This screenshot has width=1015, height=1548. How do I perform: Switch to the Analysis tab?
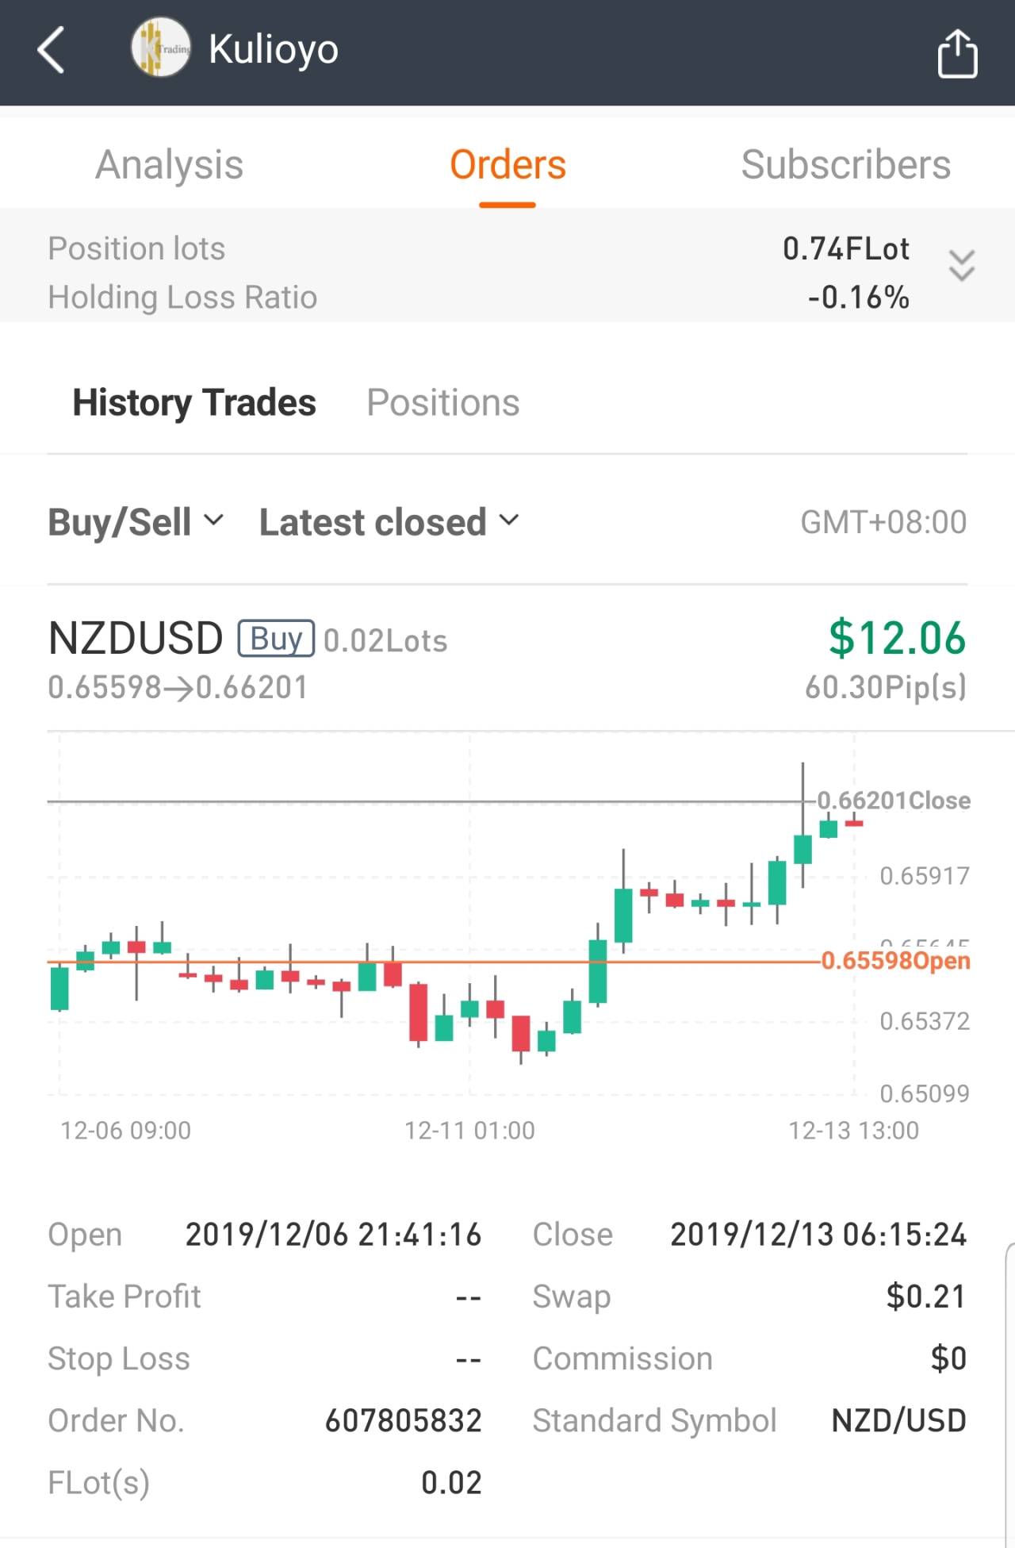[x=169, y=165]
